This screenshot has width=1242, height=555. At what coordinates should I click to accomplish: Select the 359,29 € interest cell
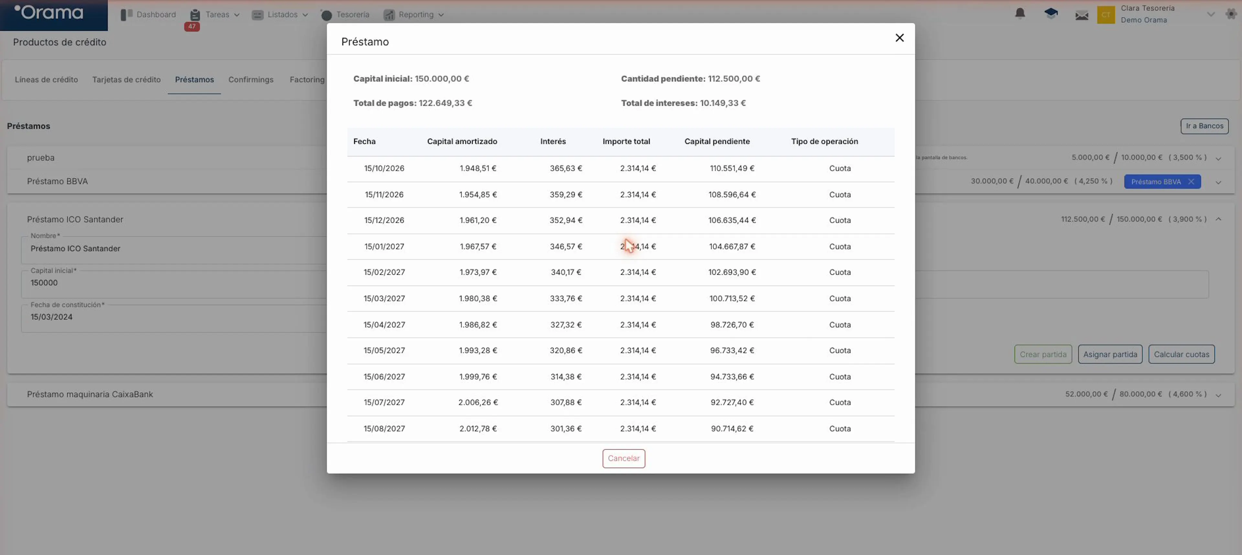tap(566, 195)
